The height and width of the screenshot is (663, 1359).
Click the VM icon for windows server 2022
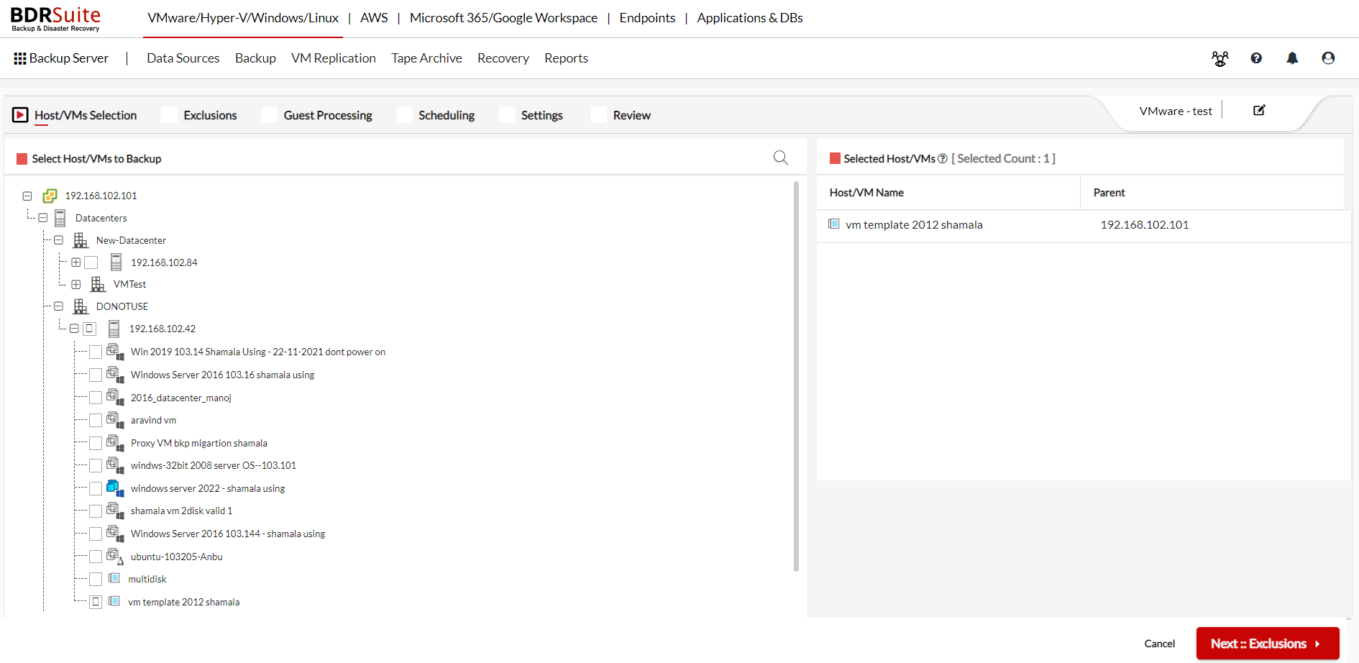pyautogui.click(x=115, y=488)
